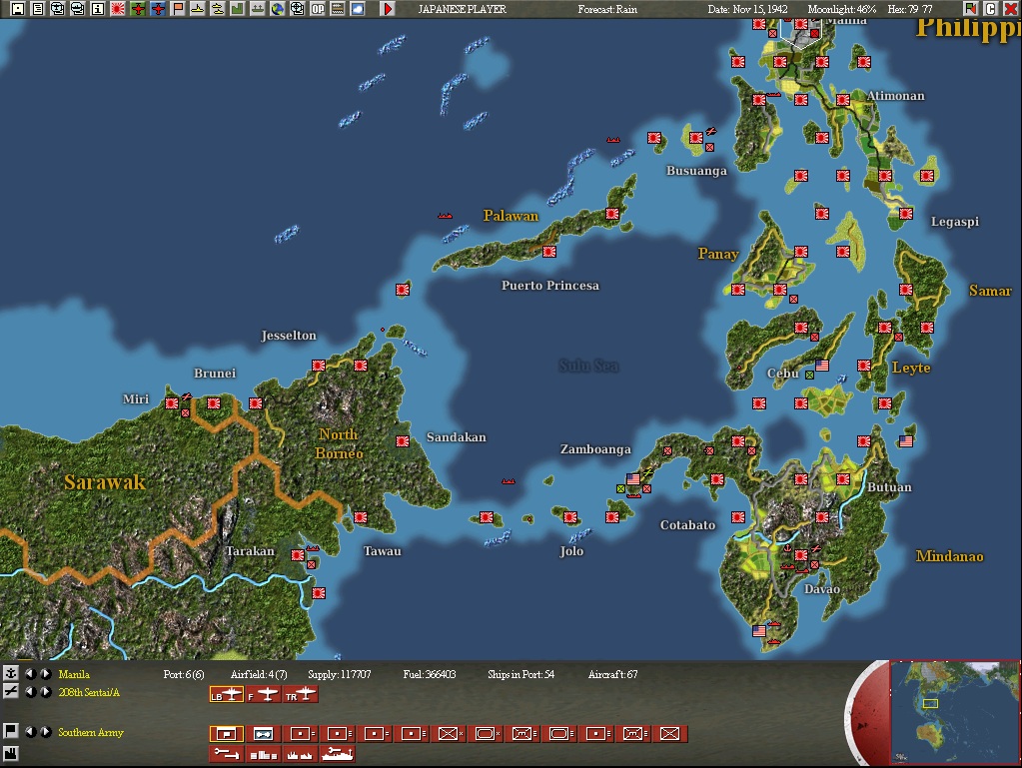Show next ground unit after Southern Army
Viewport: 1022px width, 768px height.
[x=46, y=731]
